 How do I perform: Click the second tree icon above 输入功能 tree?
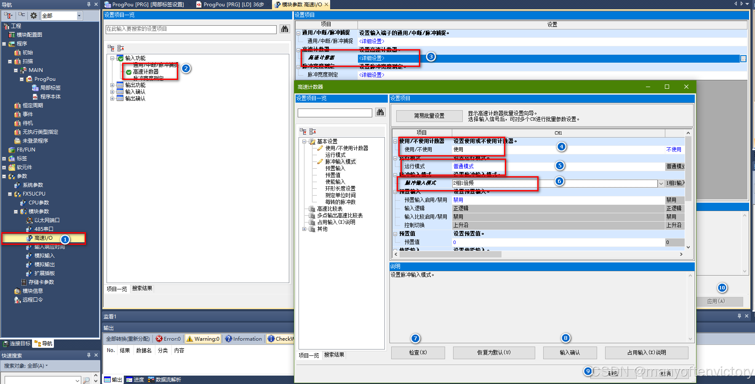[120, 48]
